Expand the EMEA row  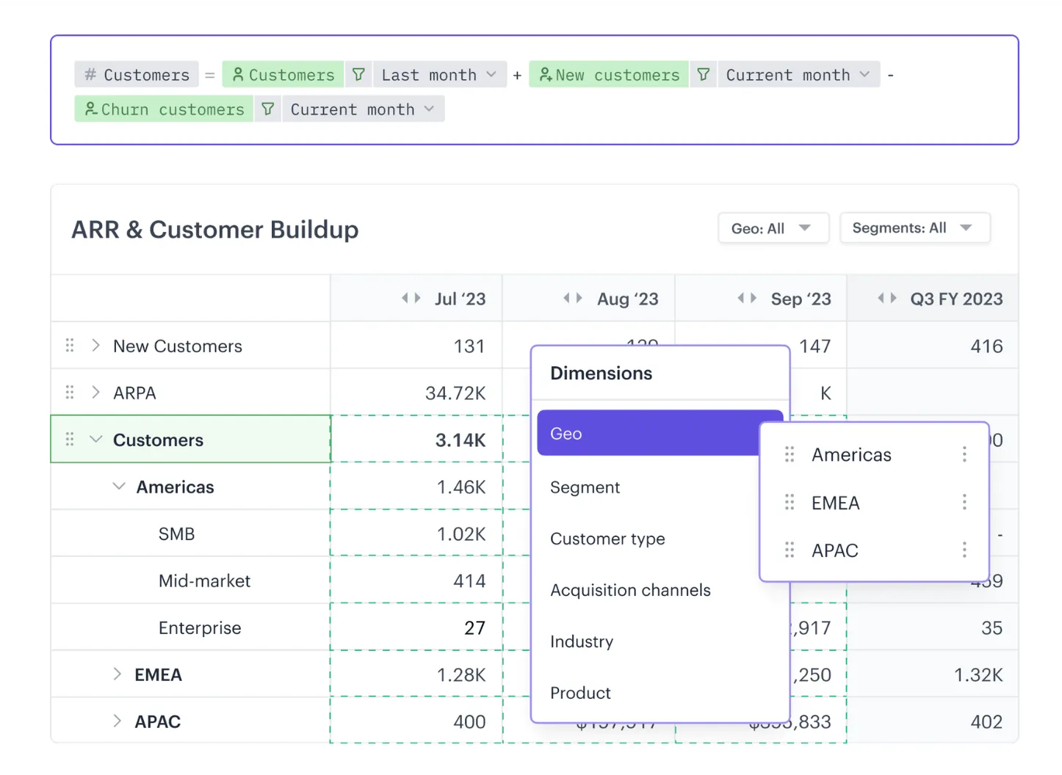(x=118, y=674)
